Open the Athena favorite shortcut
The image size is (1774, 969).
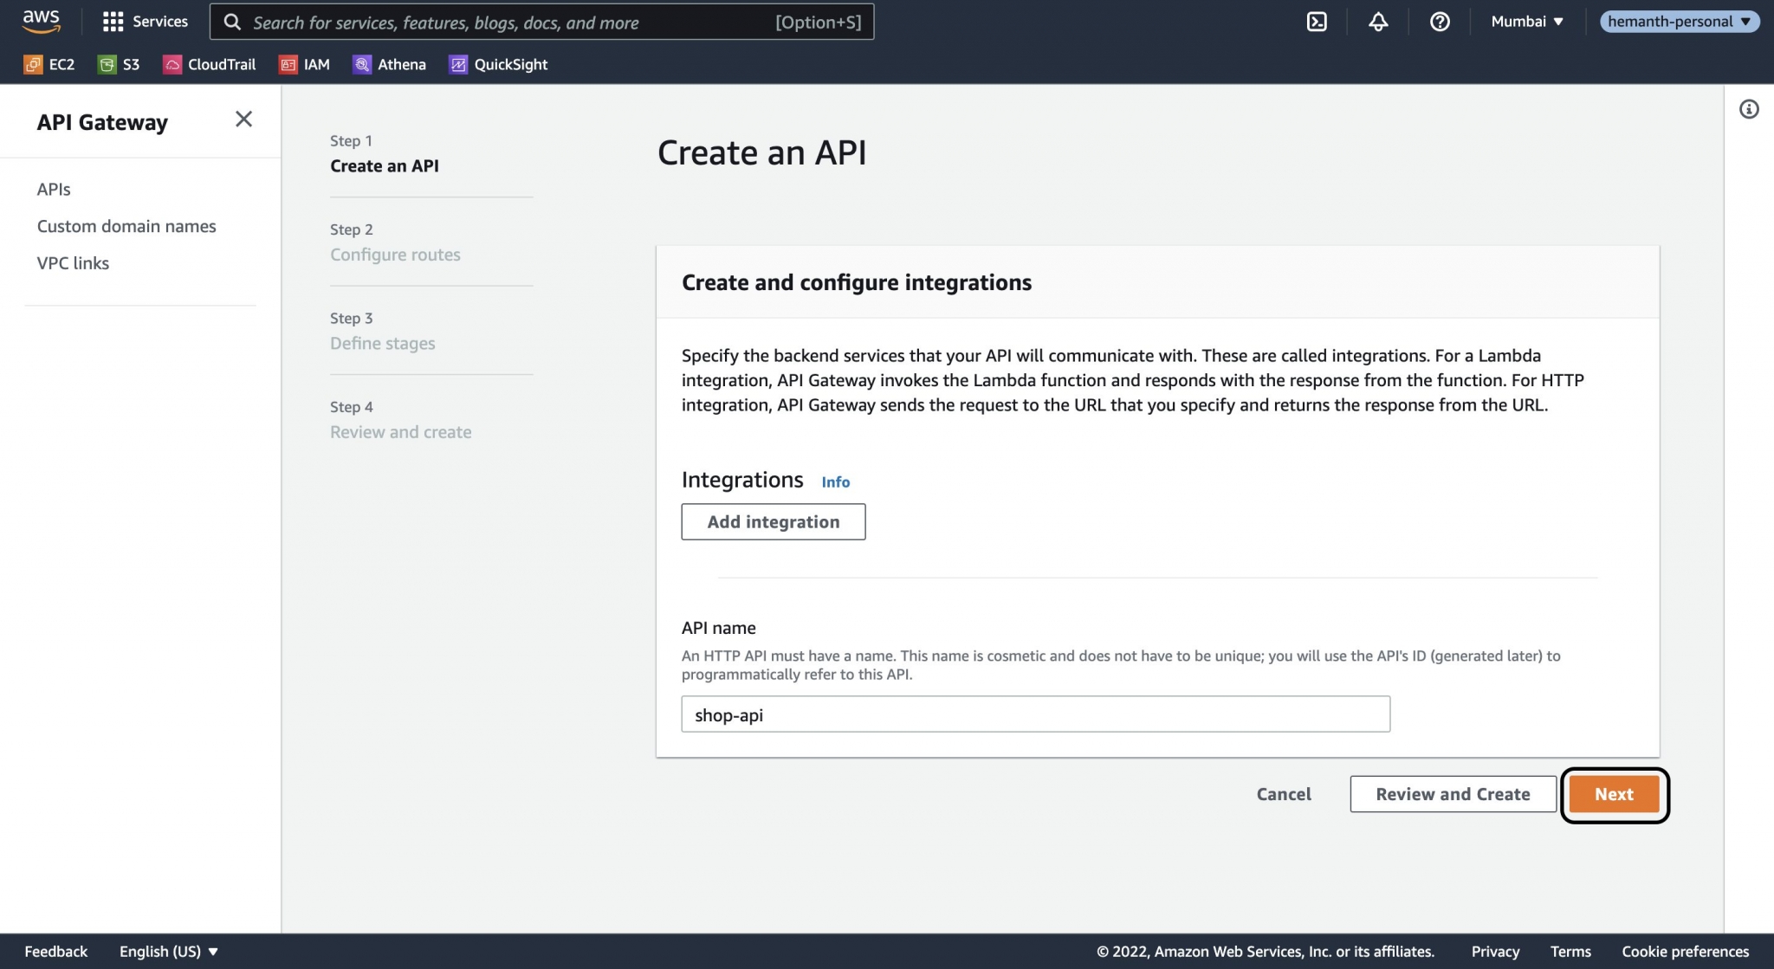point(390,64)
